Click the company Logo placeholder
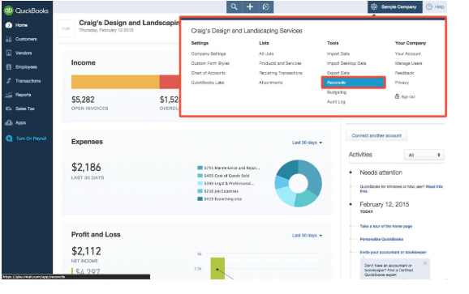469x294 pixels. coord(66,28)
